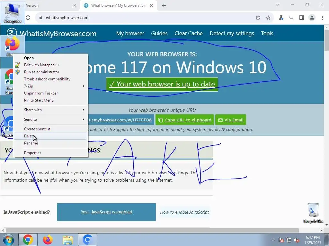
Task: Click 'Your web browser is up to date' button
Action: click(x=162, y=84)
